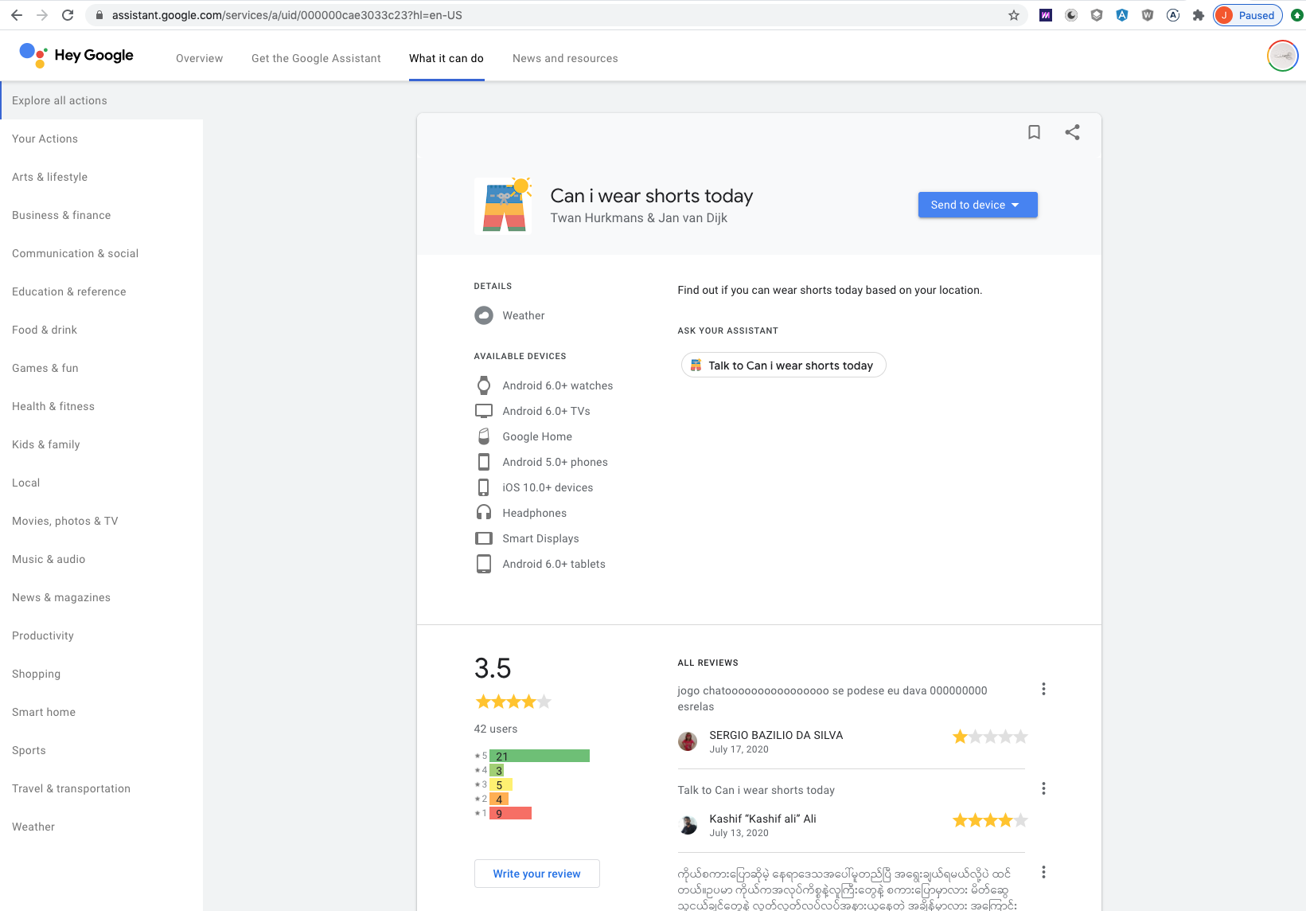Click the Weather category cloud icon
This screenshot has width=1306, height=911.
pos(484,315)
